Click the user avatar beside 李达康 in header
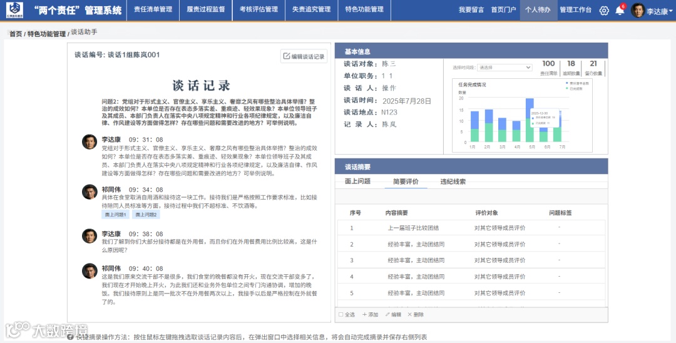The width and height of the screenshot is (676, 343). pos(638,11)
